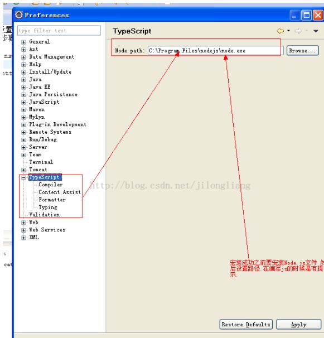Open Content Assist under TypeScript
The height and width of the screenshot is (338, 324).
(60, 192)
